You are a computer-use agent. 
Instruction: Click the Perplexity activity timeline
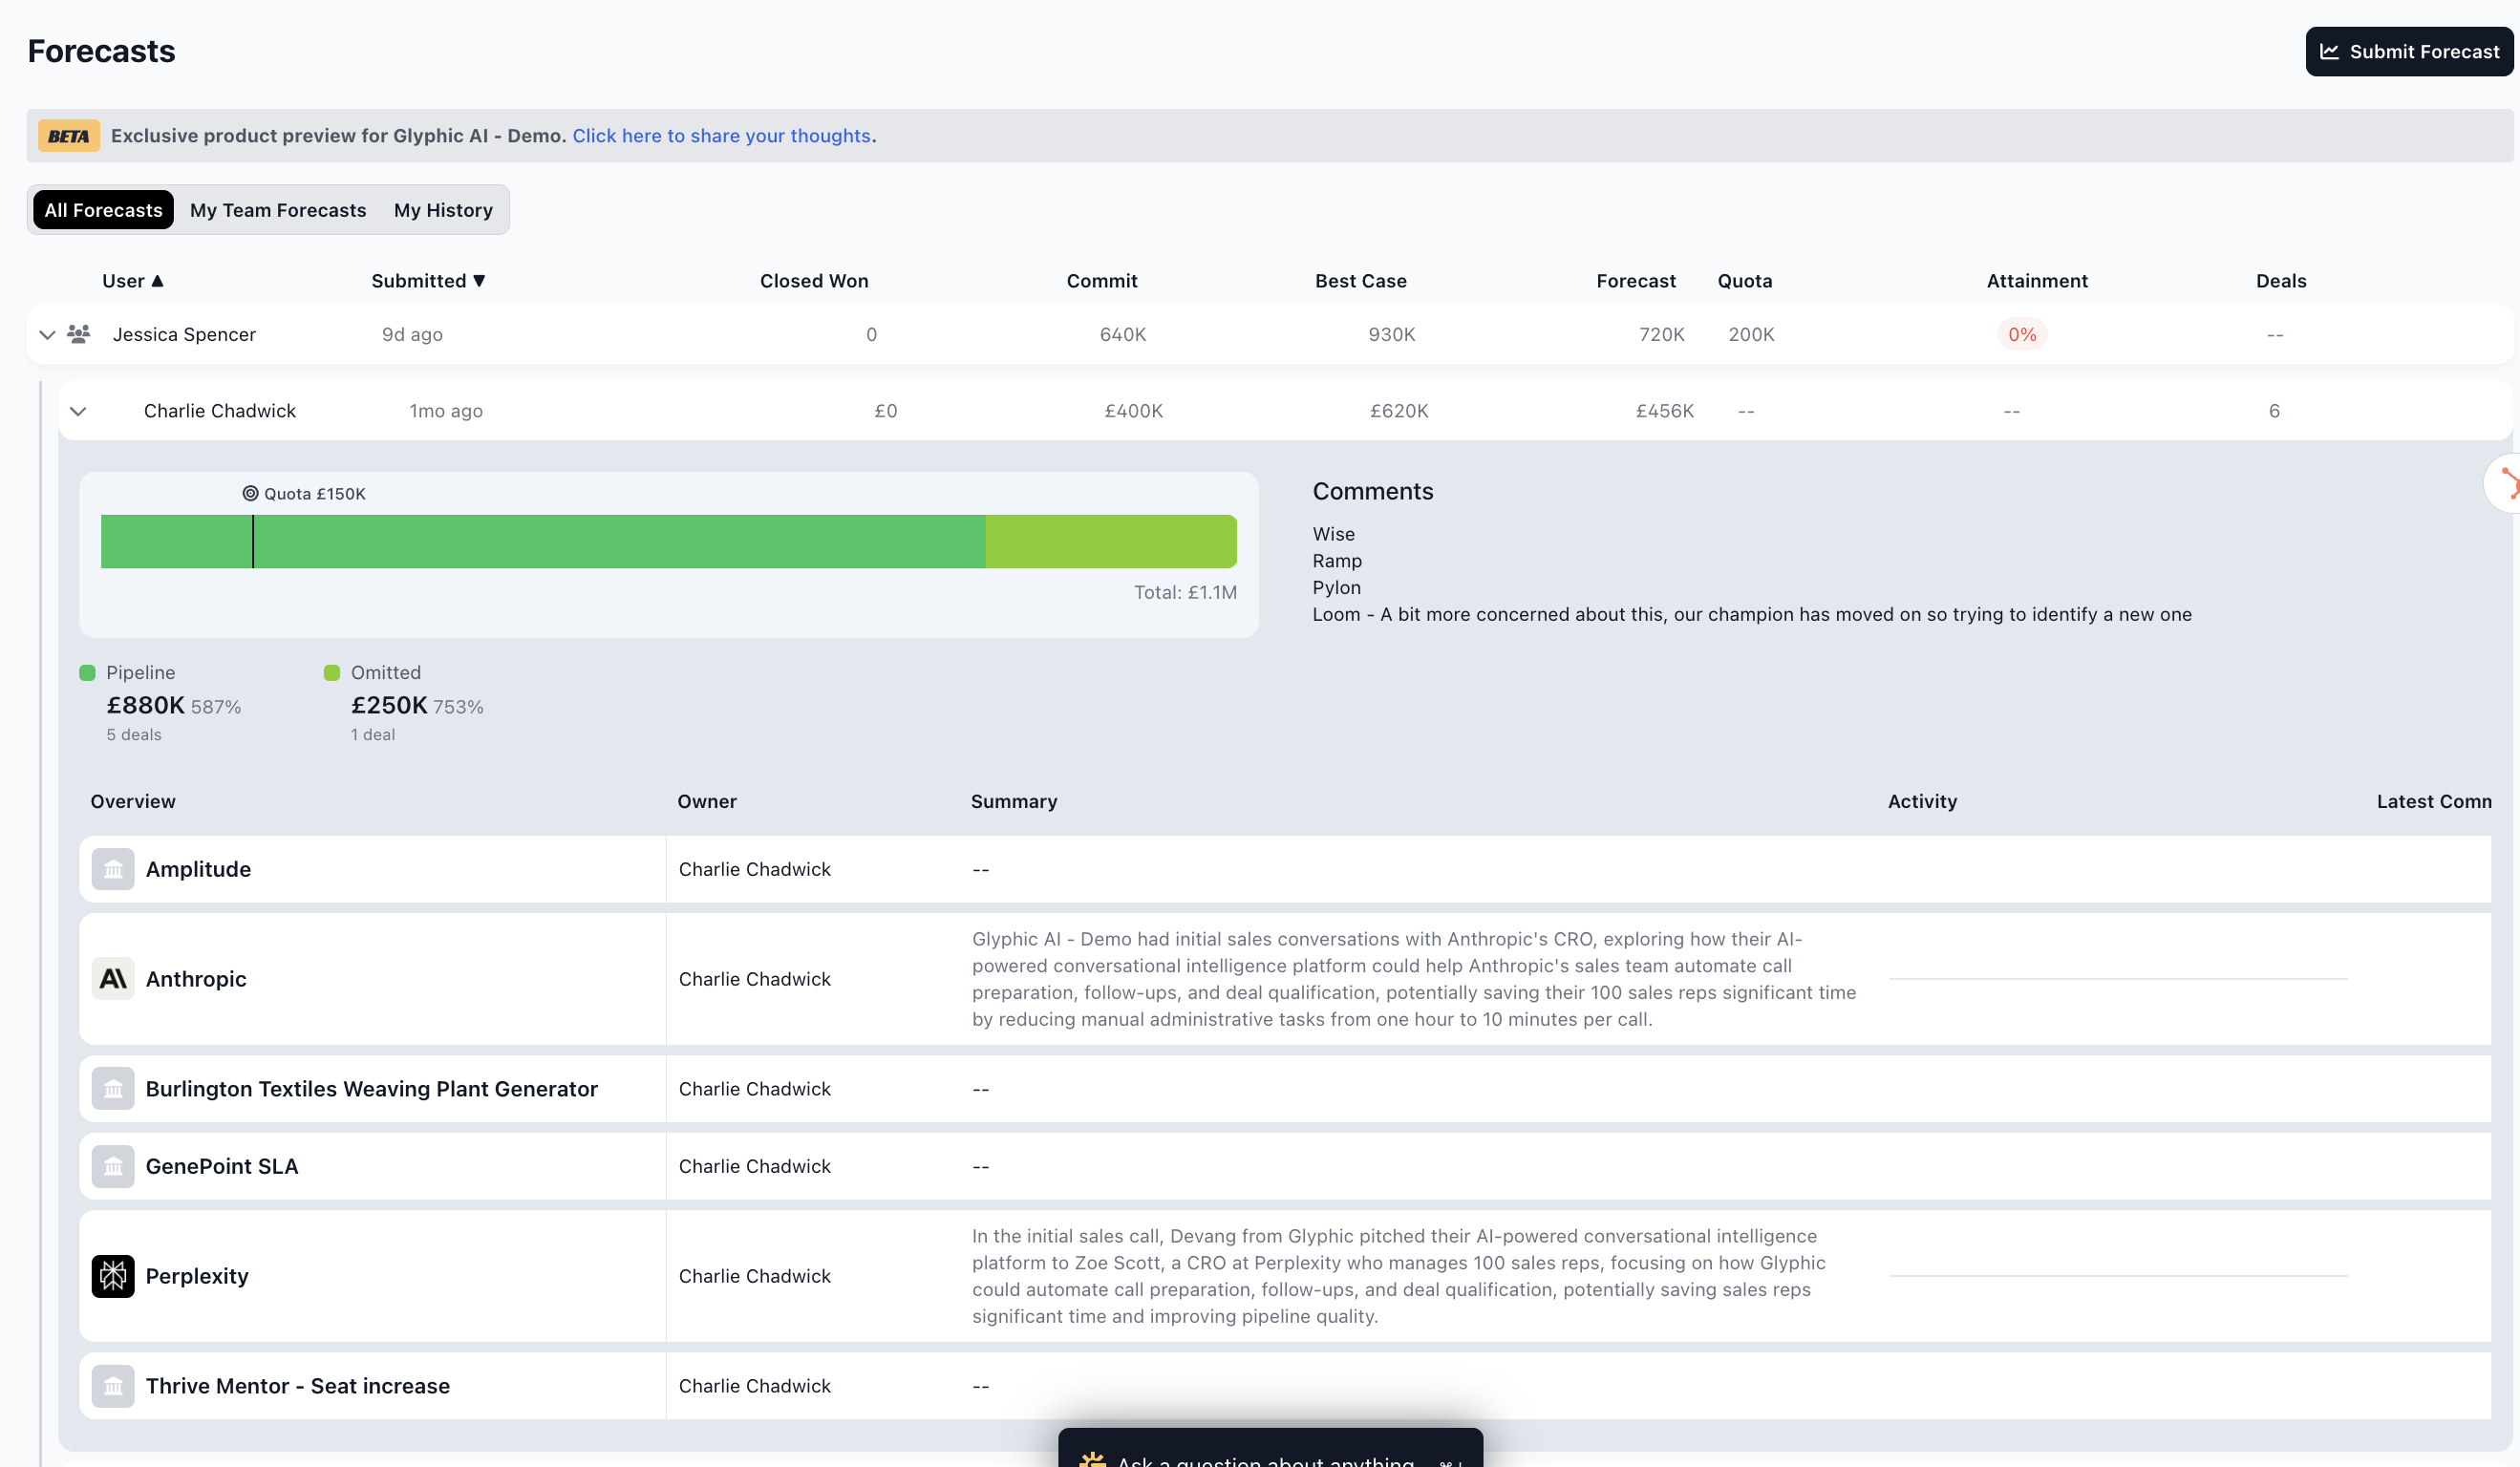(x=2118, y=1276)
